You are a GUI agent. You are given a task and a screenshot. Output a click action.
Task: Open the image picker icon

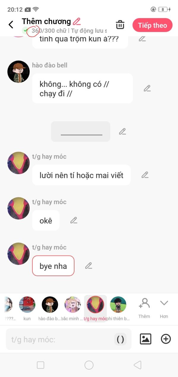pyautogui.click(x=145, y=339)
